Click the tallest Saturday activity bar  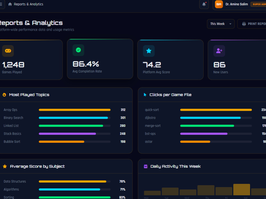242,190
